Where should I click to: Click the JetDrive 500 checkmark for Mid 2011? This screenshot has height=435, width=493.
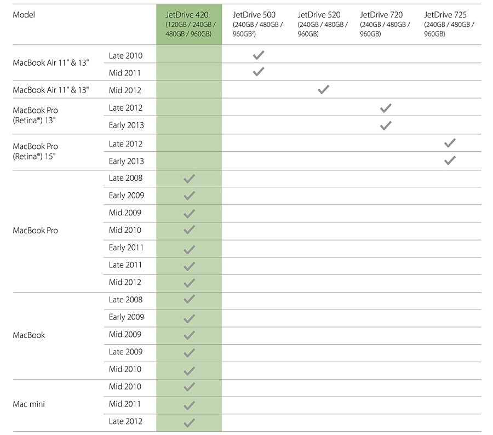[x=259, y=72]
